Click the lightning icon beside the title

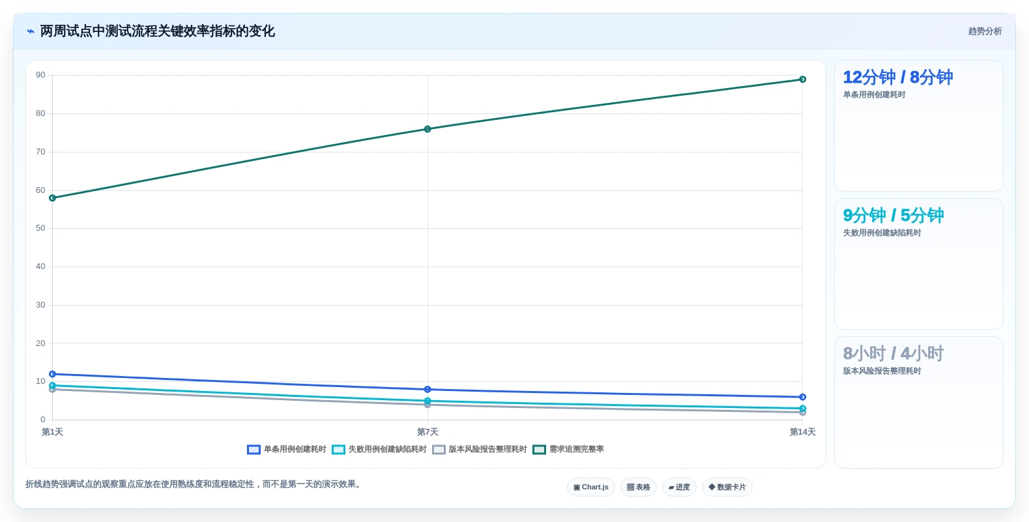[30, 31]
